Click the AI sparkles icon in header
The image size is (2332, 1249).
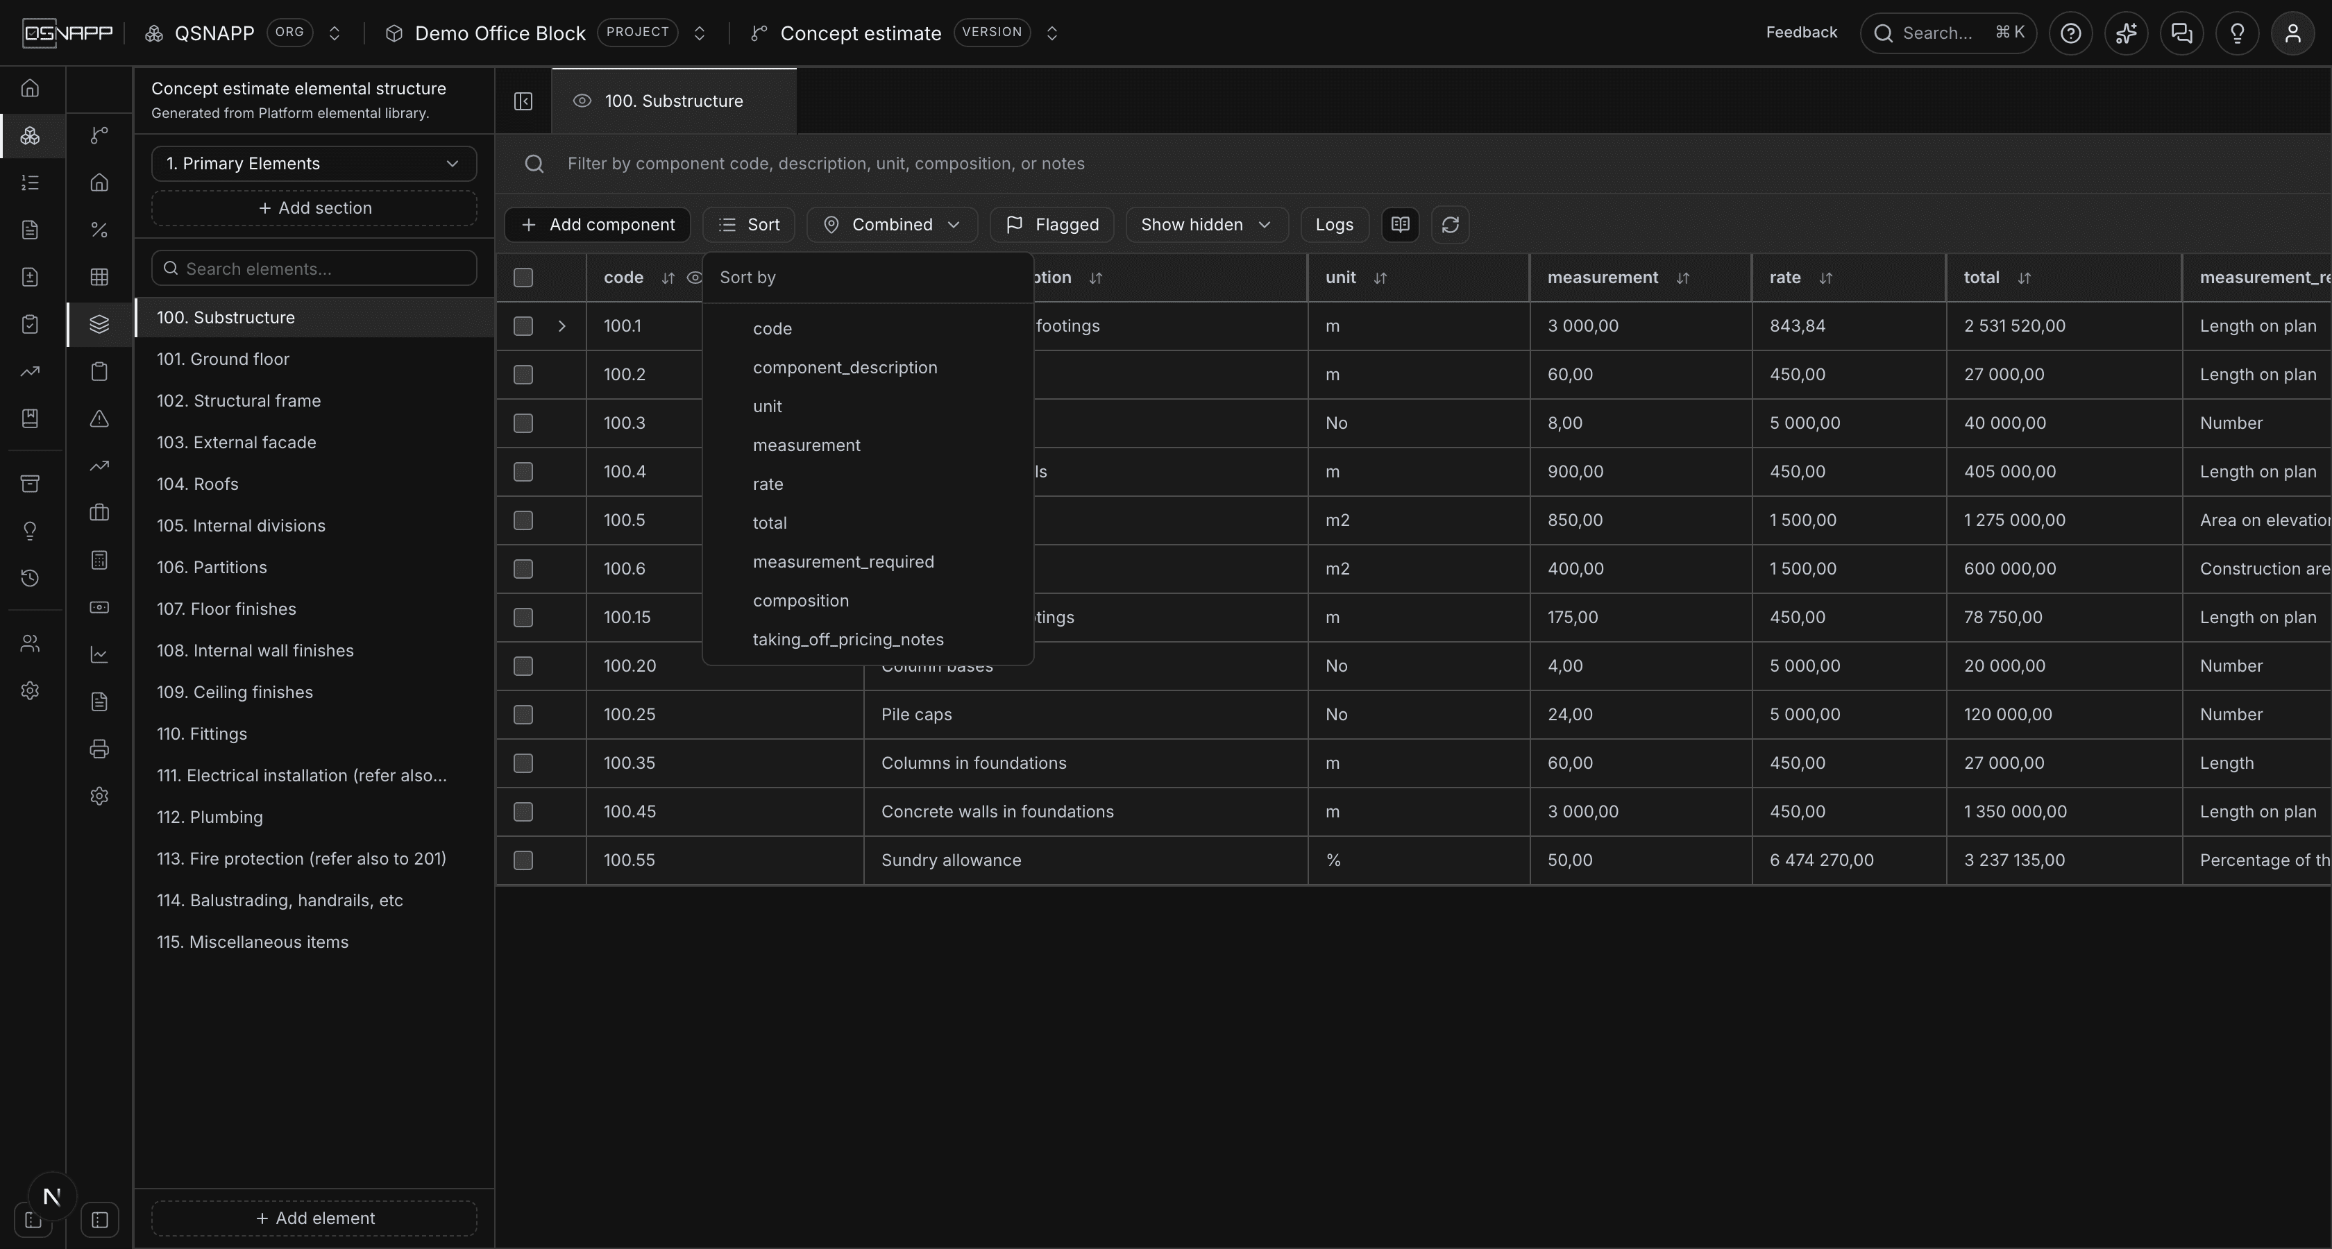click(x=2126, y=33)
